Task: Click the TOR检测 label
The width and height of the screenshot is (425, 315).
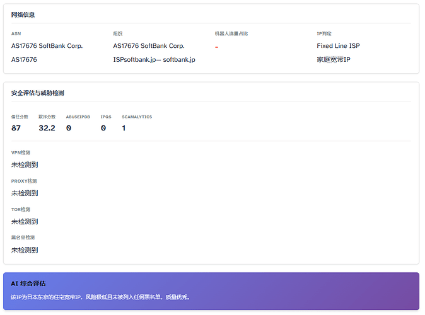Action: point(21,210)
